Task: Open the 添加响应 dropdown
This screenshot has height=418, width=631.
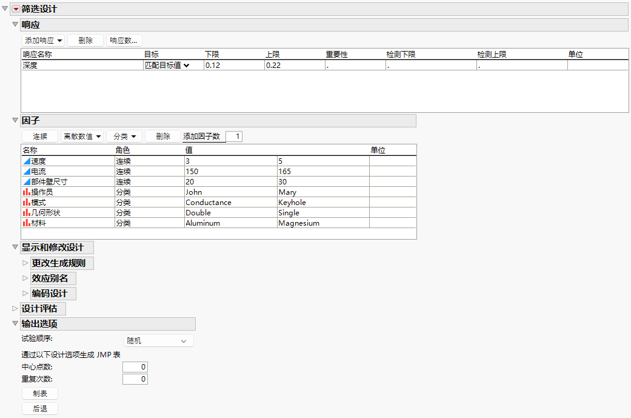Action: (x=43, y=40)
